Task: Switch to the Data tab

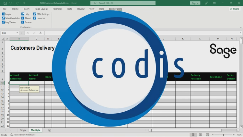Action: [x=70, y=9]
